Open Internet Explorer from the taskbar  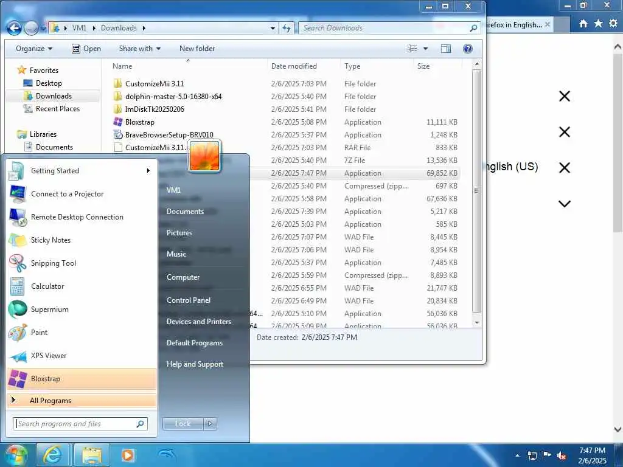(52, 455)
